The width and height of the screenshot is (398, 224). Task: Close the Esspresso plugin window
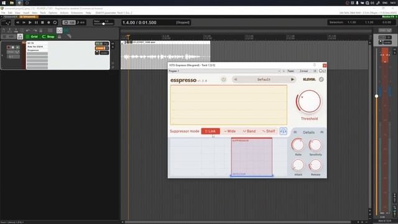[x=325, y=65]
